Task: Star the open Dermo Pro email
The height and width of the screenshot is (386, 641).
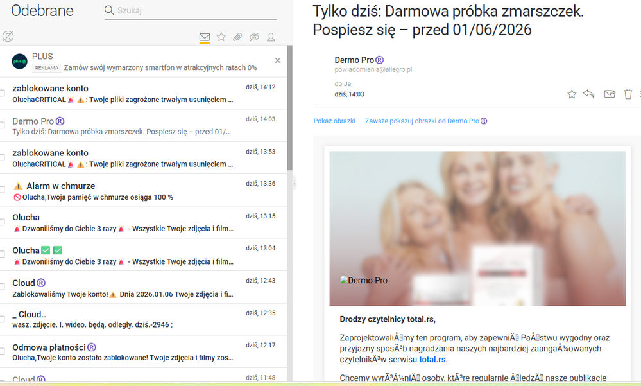Action: pyautogui.click(x=572, y=94)
